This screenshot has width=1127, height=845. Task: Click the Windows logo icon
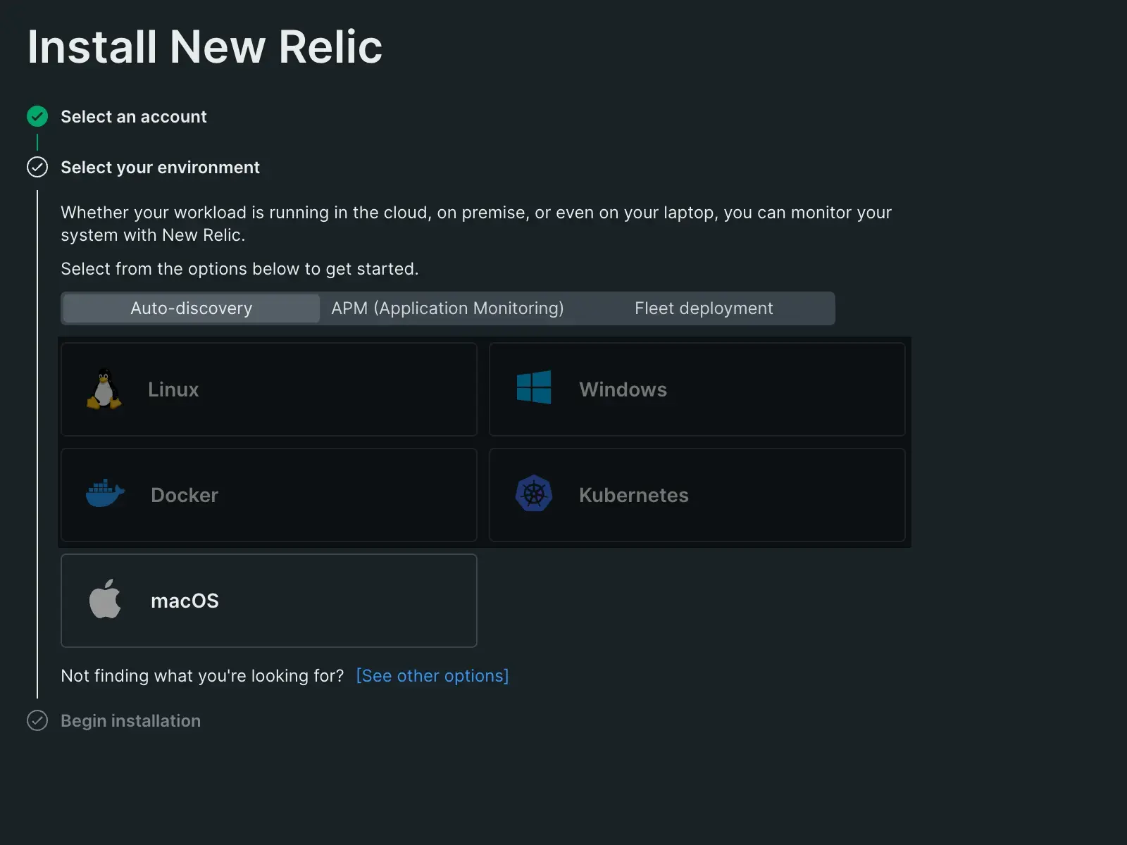[x=533, y=388]
